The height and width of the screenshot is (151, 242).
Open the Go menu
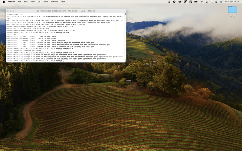point(39,2)
